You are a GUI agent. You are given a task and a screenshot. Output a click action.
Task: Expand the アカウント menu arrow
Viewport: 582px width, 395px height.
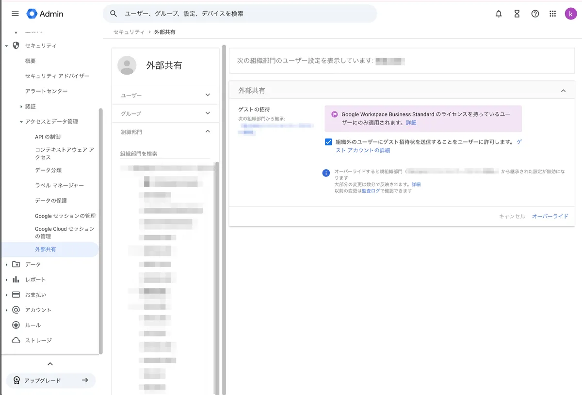6,310
